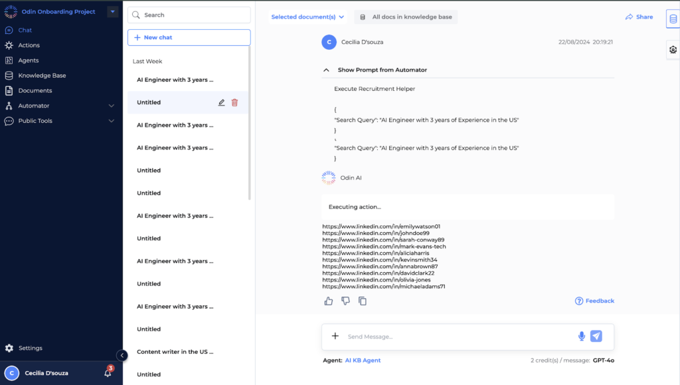Open Cecilia D'souza's profile at sidebar bottom
This screenshot has height=385, width=680.
(x=46, y=373)
